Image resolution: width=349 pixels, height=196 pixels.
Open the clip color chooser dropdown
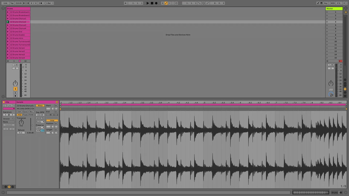(x=9, y=109)
